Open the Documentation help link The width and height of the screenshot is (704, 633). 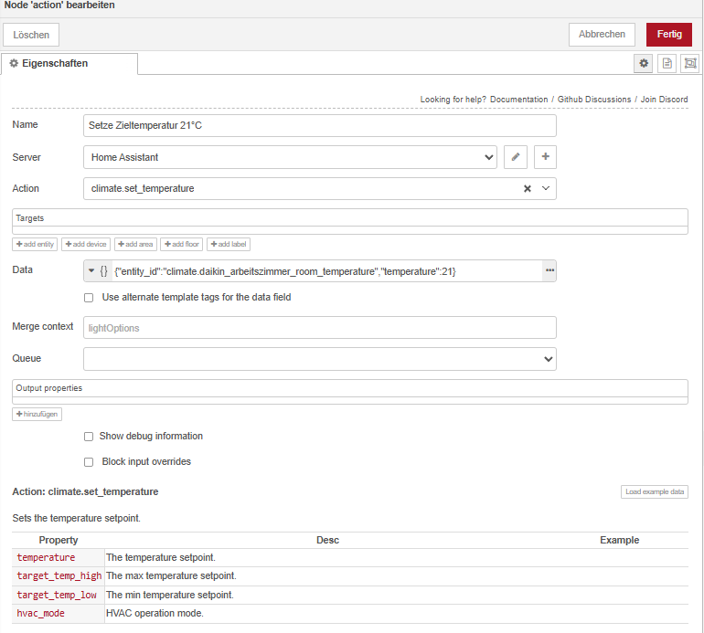[x=518, y=100]
